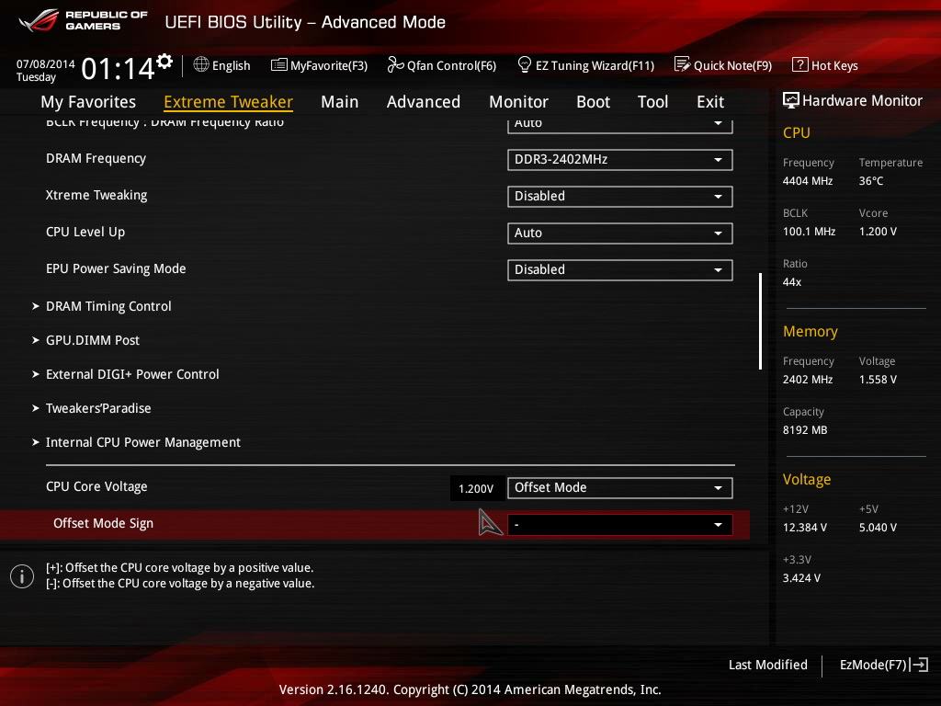
Task: Expand the Tweakers' Paradise submenu
Action: (92, 408)
